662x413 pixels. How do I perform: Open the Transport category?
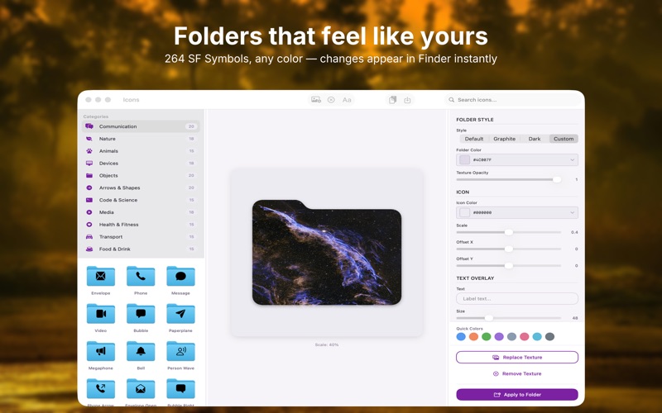pyautogui.click(x=141, y=236)
